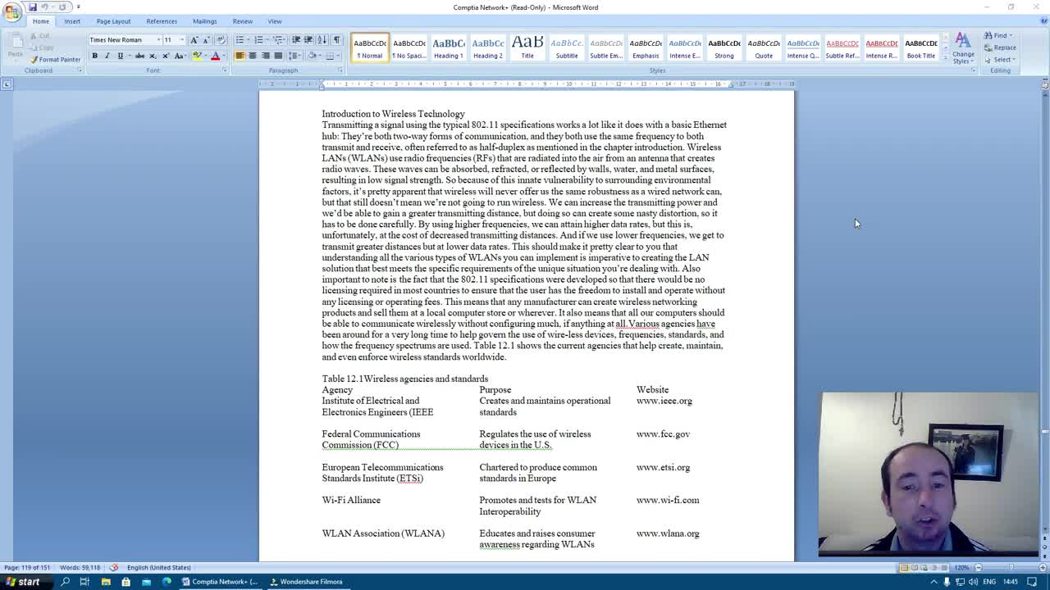Viewport: 1050px width, 590px height.
Task: Switch to Full Screen Reading view
Action: click(x=915, y=567)
